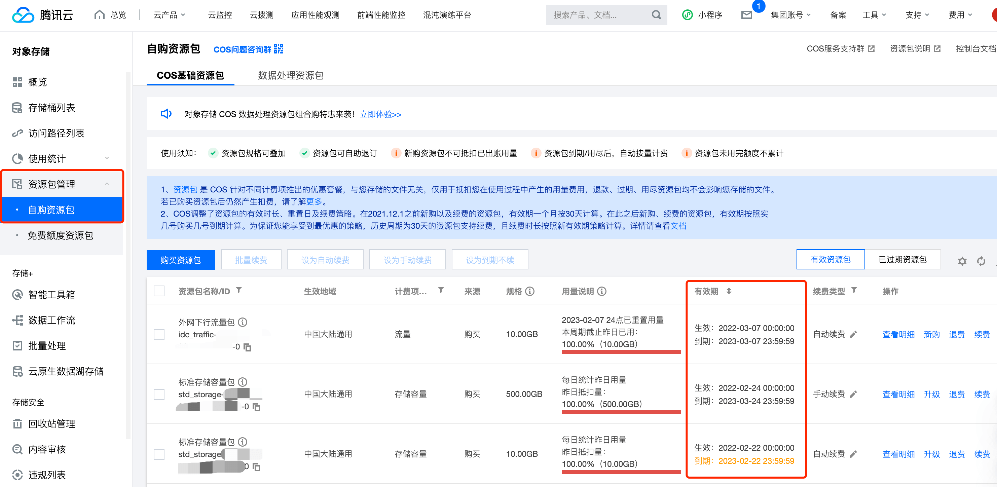This screenshot has height=487, width=997.
Task: Select all resource packages checkbox
Action: (x=159, y=291)
